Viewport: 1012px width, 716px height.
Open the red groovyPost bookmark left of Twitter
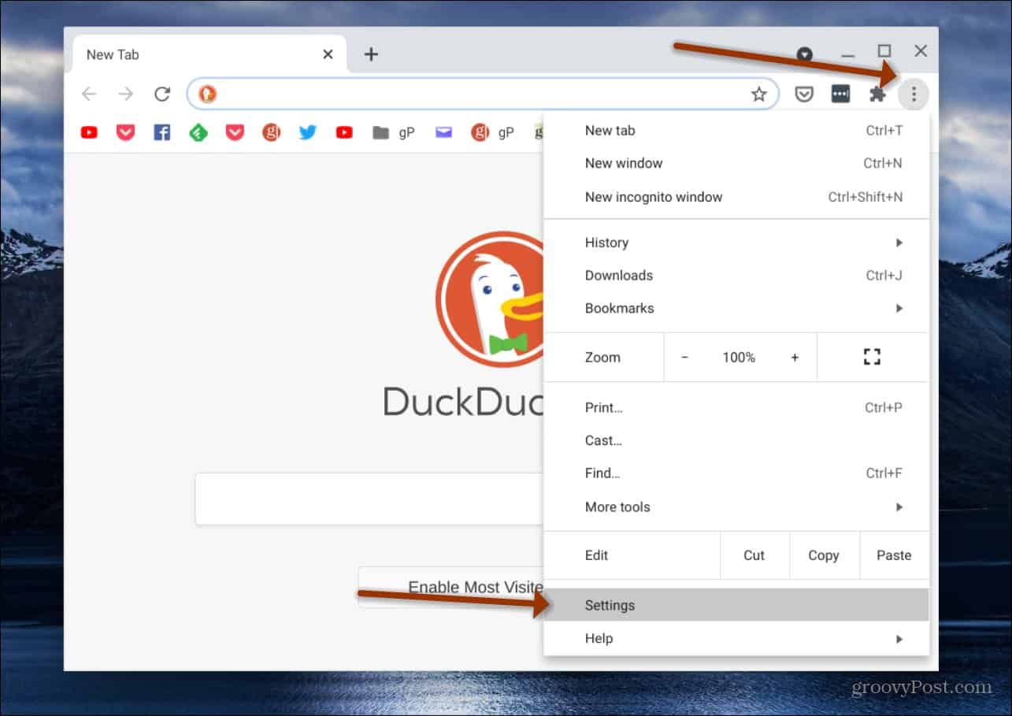[271, 132]
